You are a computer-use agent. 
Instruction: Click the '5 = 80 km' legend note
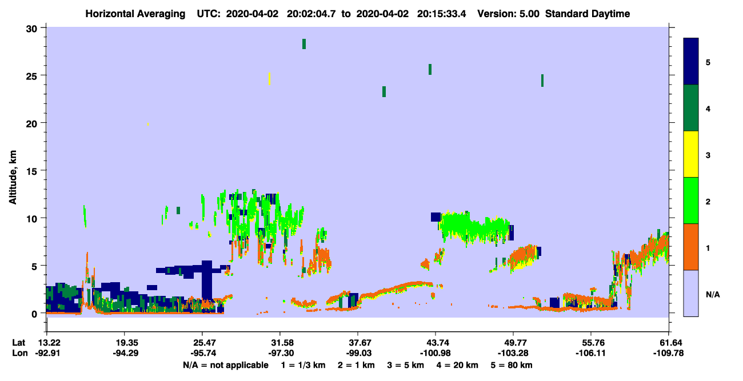coord(512,365)
